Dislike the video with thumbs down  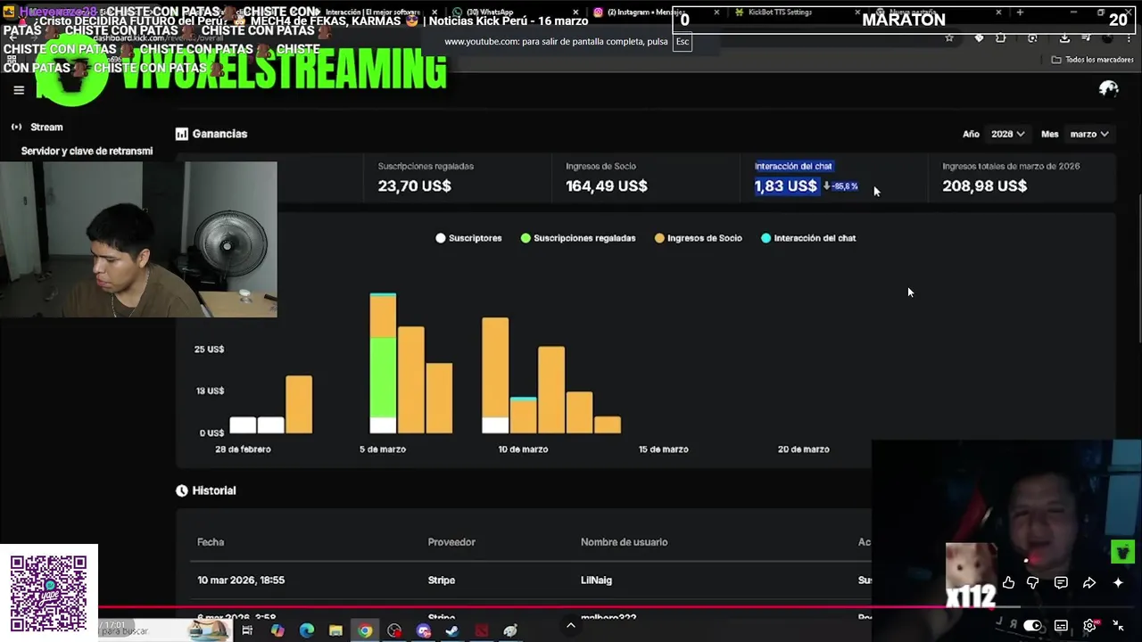click(x=1033, y=583)
